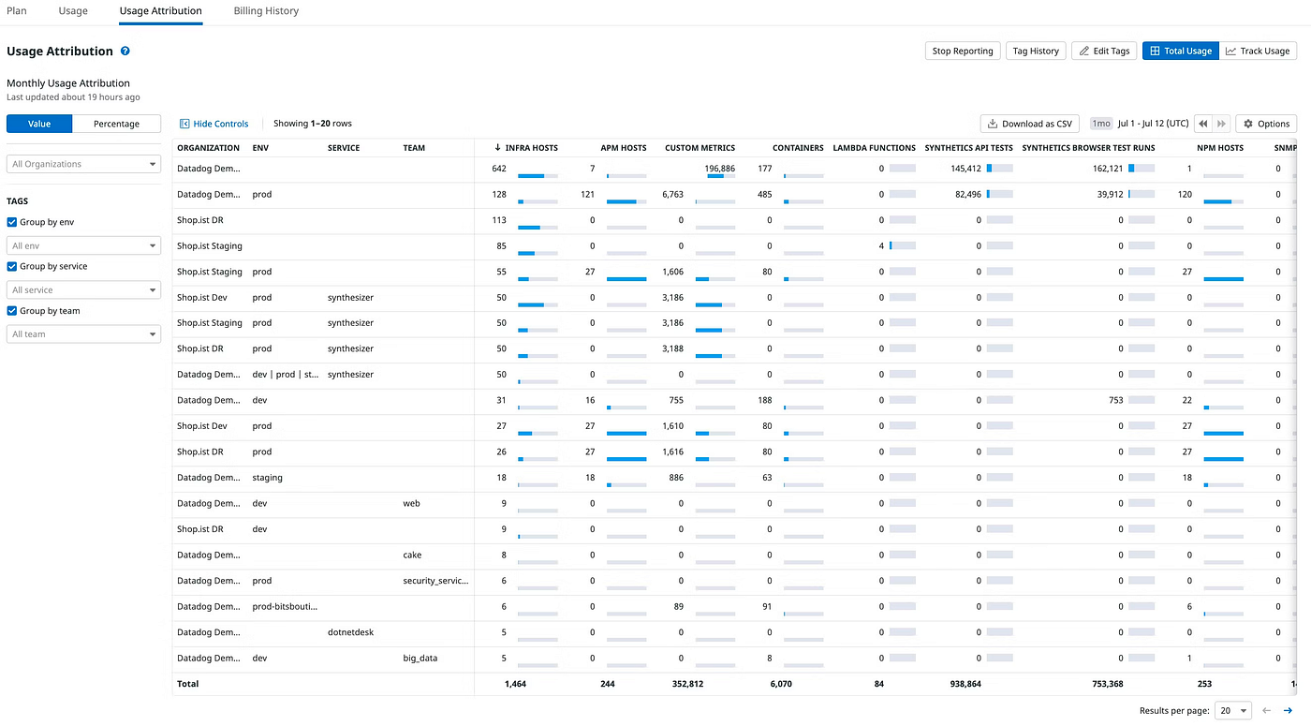Go to the previous time period
The height and width of the screenshot is (726, 1311).
click(x=1202, y=124)
